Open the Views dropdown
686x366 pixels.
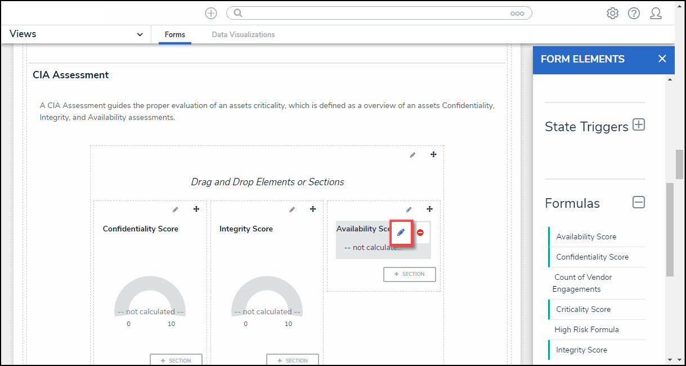tap(140, 34)
